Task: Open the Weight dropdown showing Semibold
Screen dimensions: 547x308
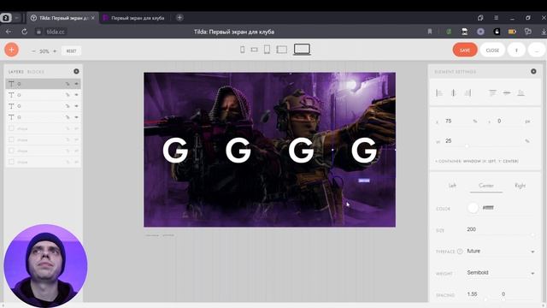Action: tap(501, 273)
